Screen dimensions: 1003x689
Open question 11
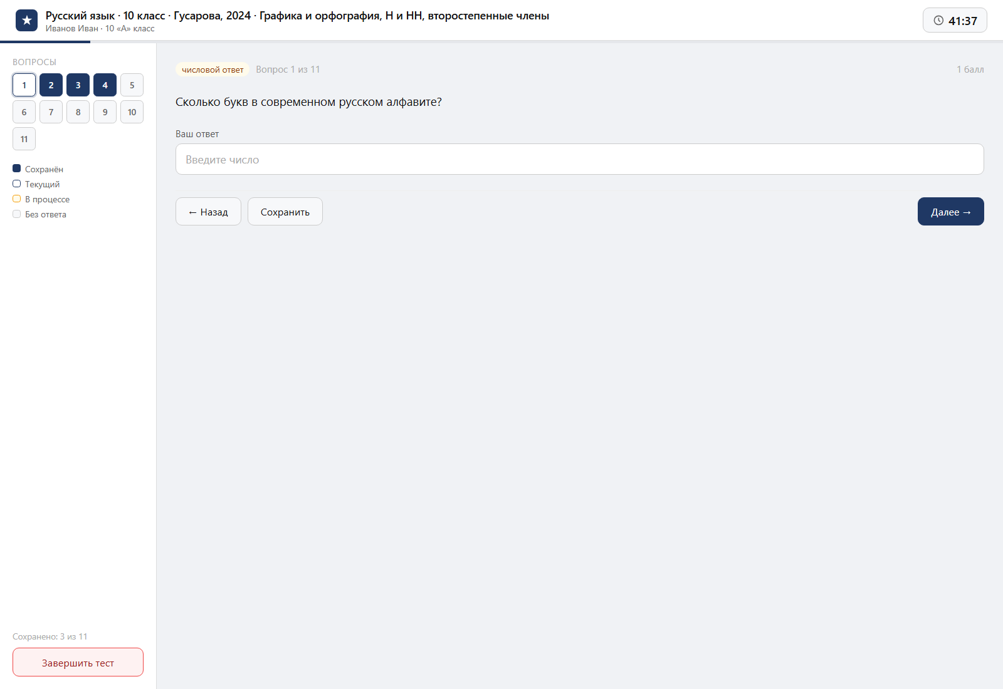tap(24, 139)
